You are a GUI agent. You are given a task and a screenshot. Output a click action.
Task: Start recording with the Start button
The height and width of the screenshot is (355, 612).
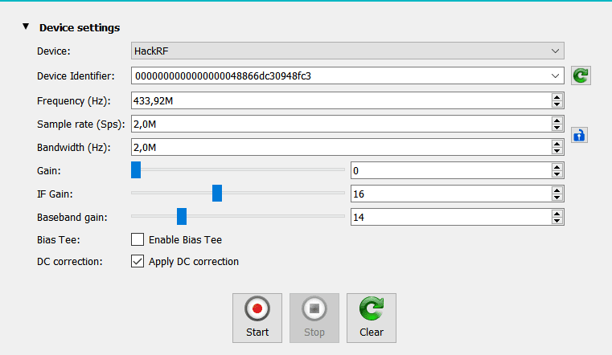tap(257, 318)
